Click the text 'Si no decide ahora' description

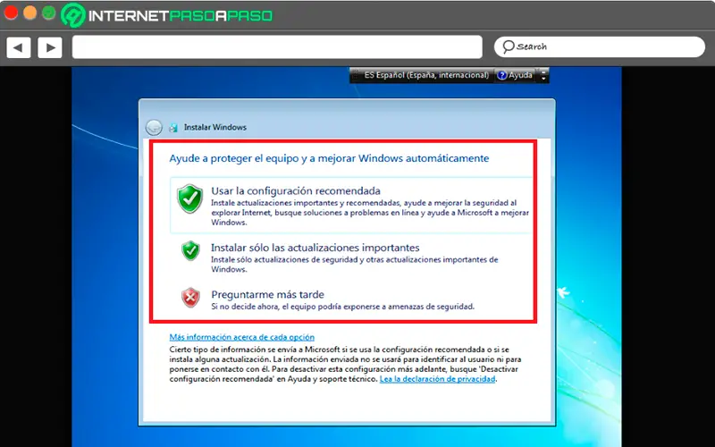pyautogui.click(x=342, y=307)
